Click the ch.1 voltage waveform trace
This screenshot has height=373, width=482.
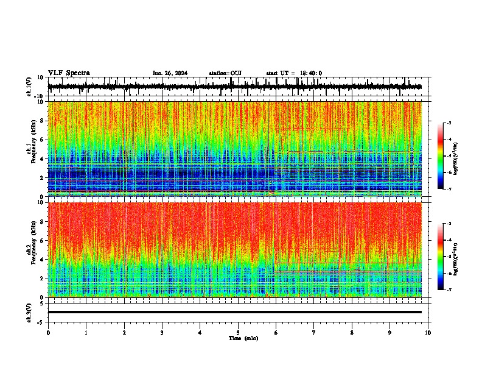[234, 87]
